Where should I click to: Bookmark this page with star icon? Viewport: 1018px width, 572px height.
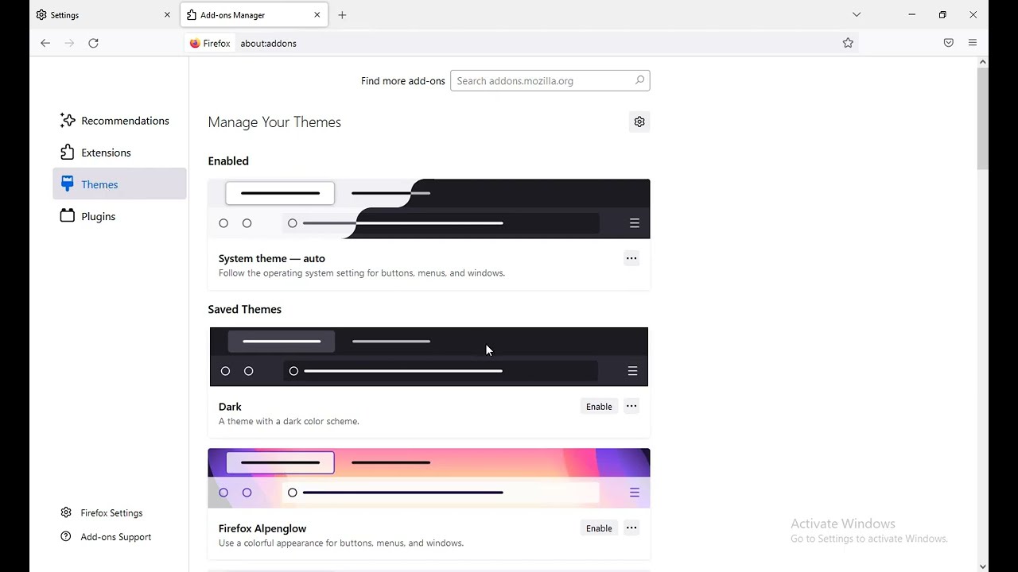point(848,44)
